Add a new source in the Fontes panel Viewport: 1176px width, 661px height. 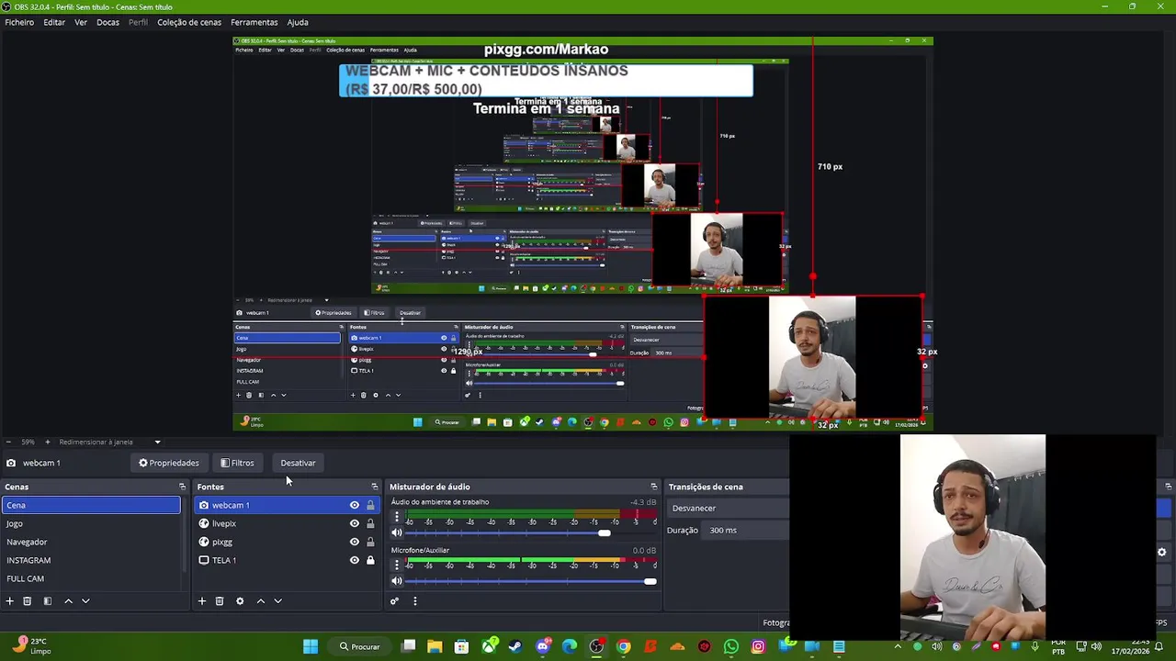click(201, 601)
